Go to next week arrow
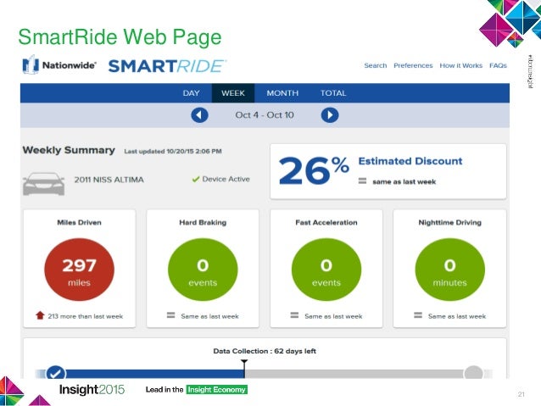This screenshot has height=406, width=541. [330, 115]
